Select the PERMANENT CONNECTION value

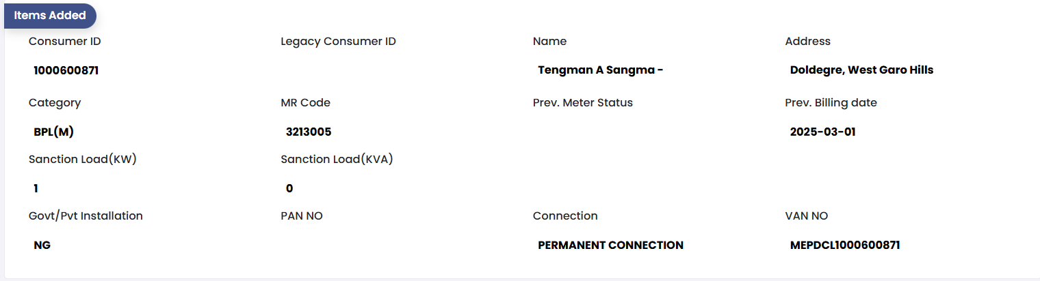coord(610,246)
